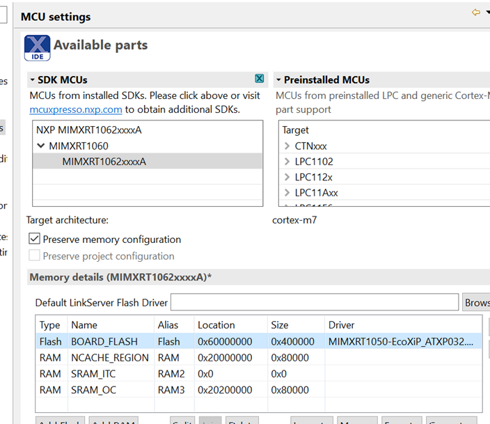Toggle Preserve memory configuration checkbox
This screenshot has width=490, height=424.
35,239
